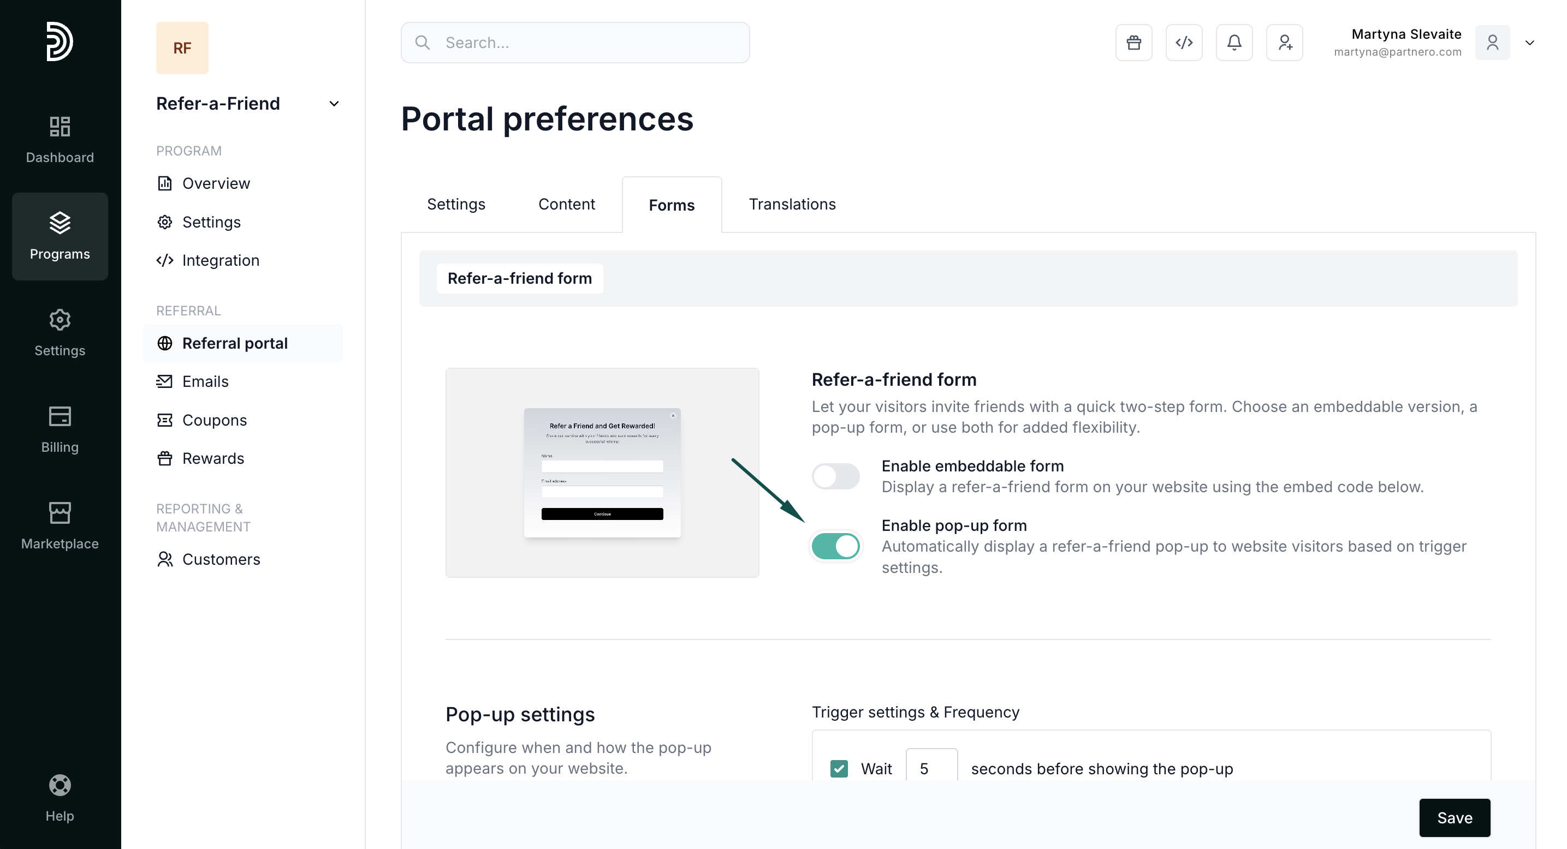Switch to the Translations tab
Viewport: 1567px width, 849px height.
click(x=792, y=204)
